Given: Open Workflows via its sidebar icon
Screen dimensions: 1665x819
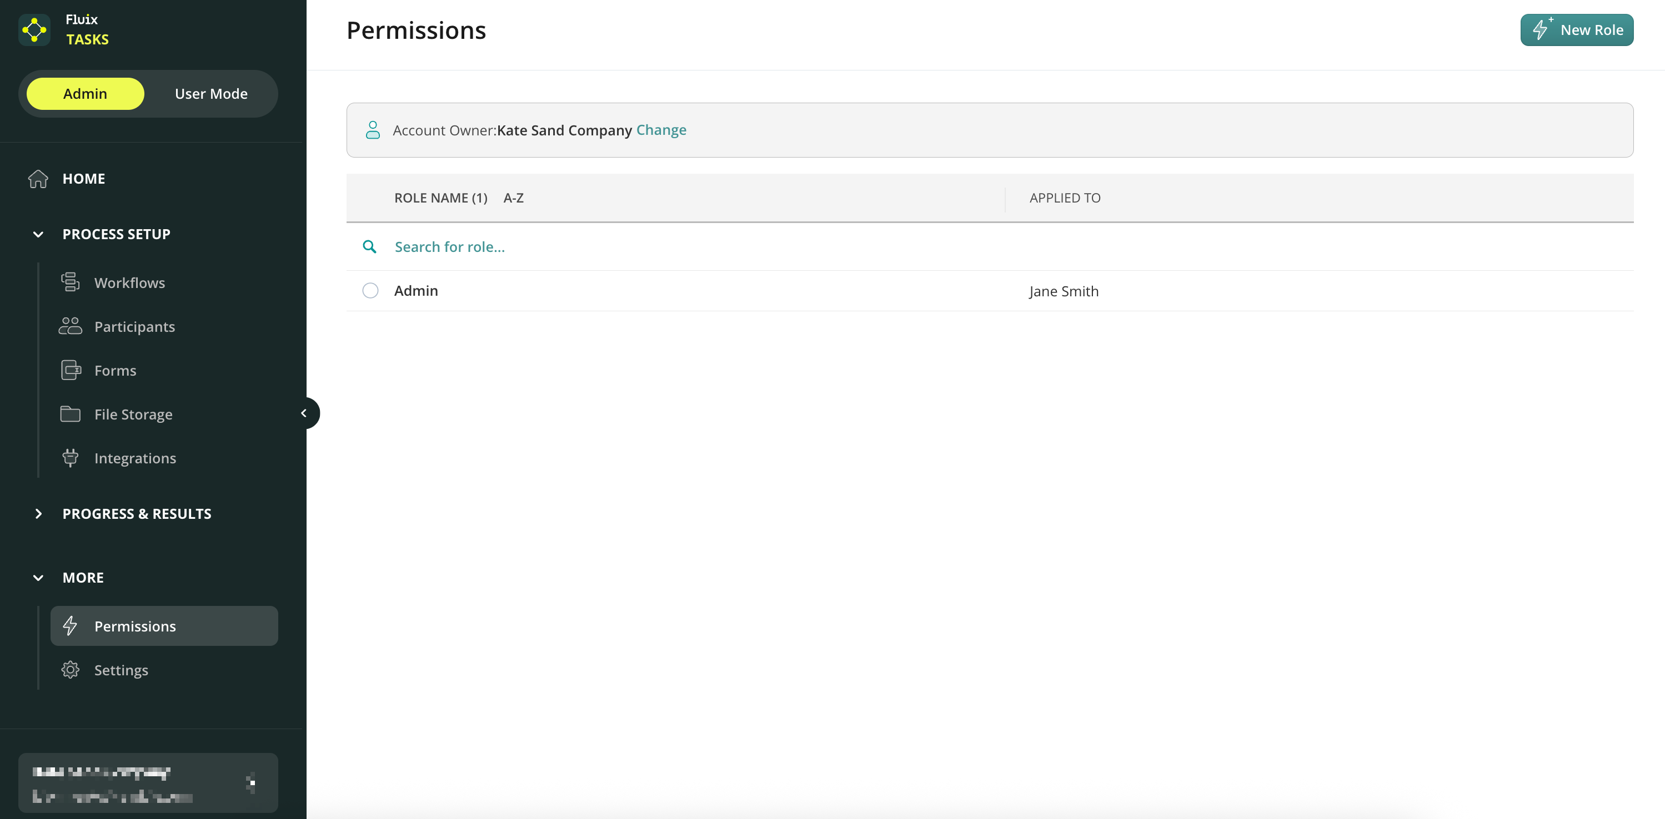Looking at the screenshot, I should [70, 282].
